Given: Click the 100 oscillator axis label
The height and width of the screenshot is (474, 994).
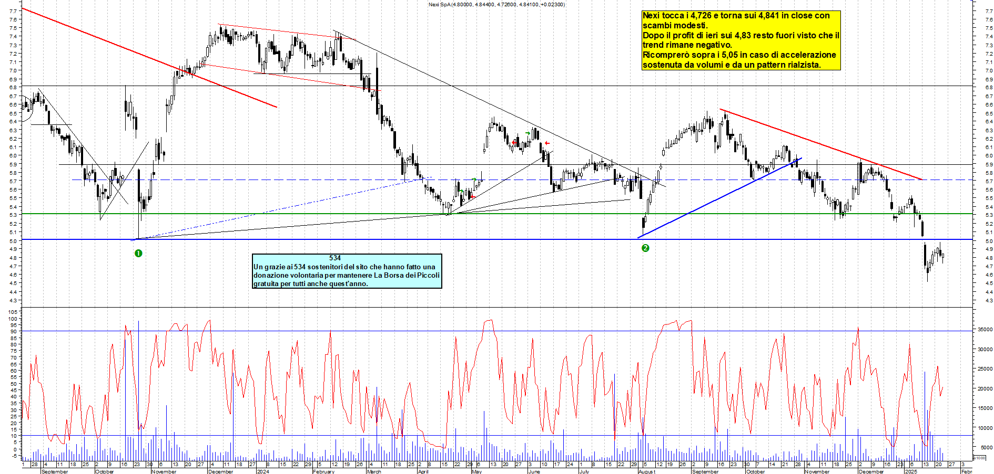Looking at the screenshot, I should [13, 319].
